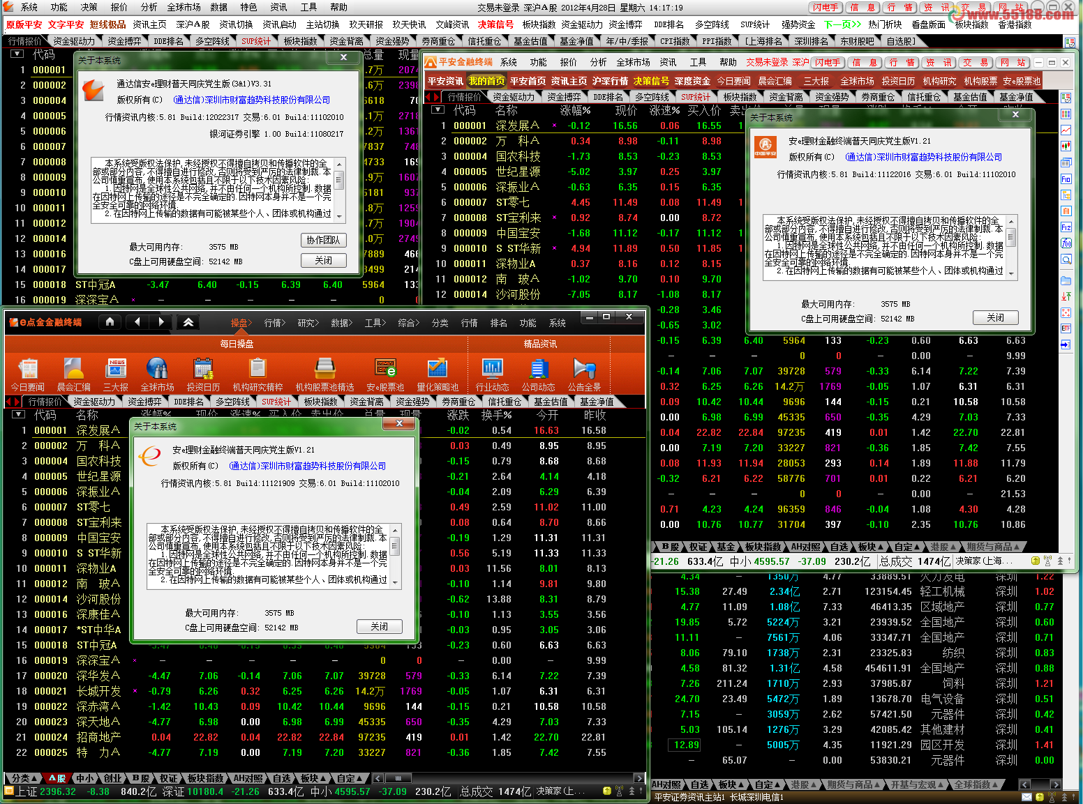
Task: Open company link in e点金 about dialog
Action: coord(307,466)
